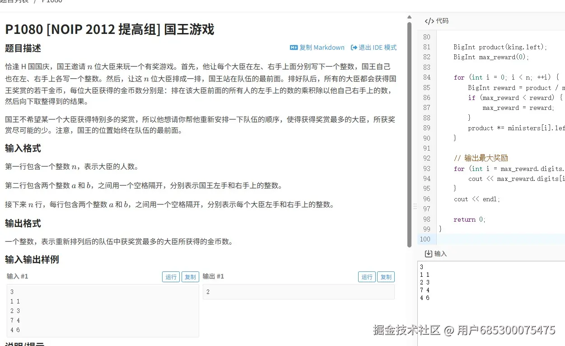Screen dimensions: 565x346
Task: Click the P1080 breadcrumb entry
Action: point(51,1)
